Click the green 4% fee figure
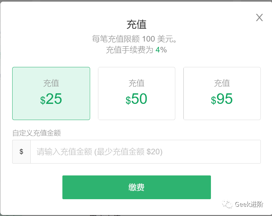The width and height of the screenshot is (272, 216). tap(161, 50)
